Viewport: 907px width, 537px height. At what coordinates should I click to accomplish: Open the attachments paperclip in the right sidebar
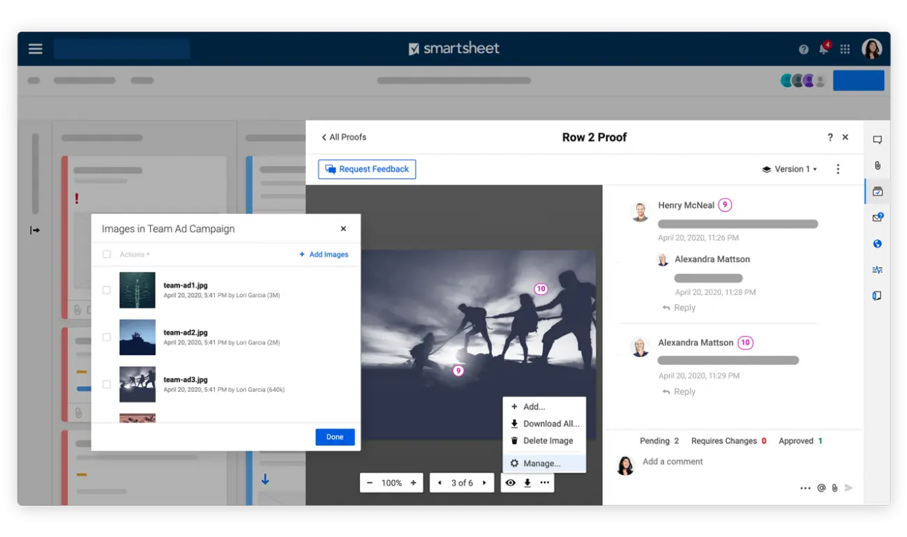(877, 165)
